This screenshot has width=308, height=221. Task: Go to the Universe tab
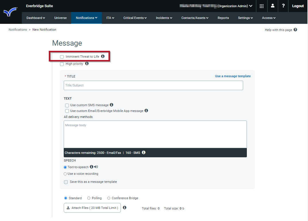[x=61, y=18]
